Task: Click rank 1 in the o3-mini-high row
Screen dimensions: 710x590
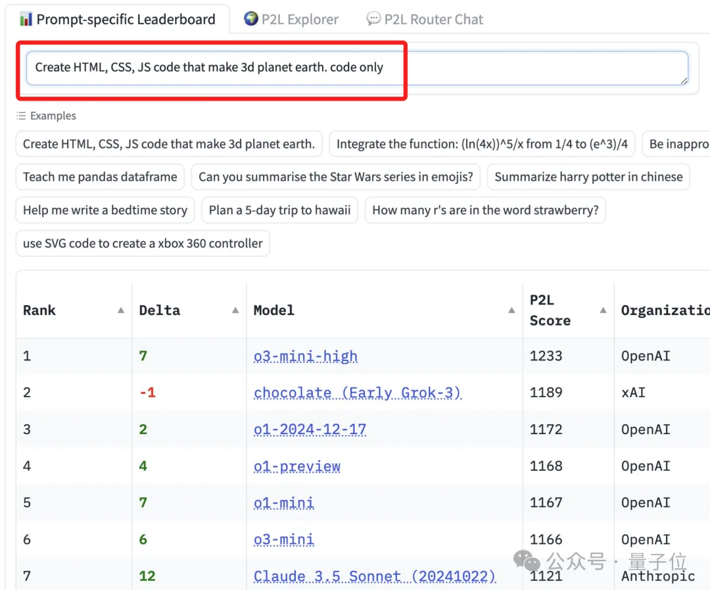Action: click(x=27, y=356)
